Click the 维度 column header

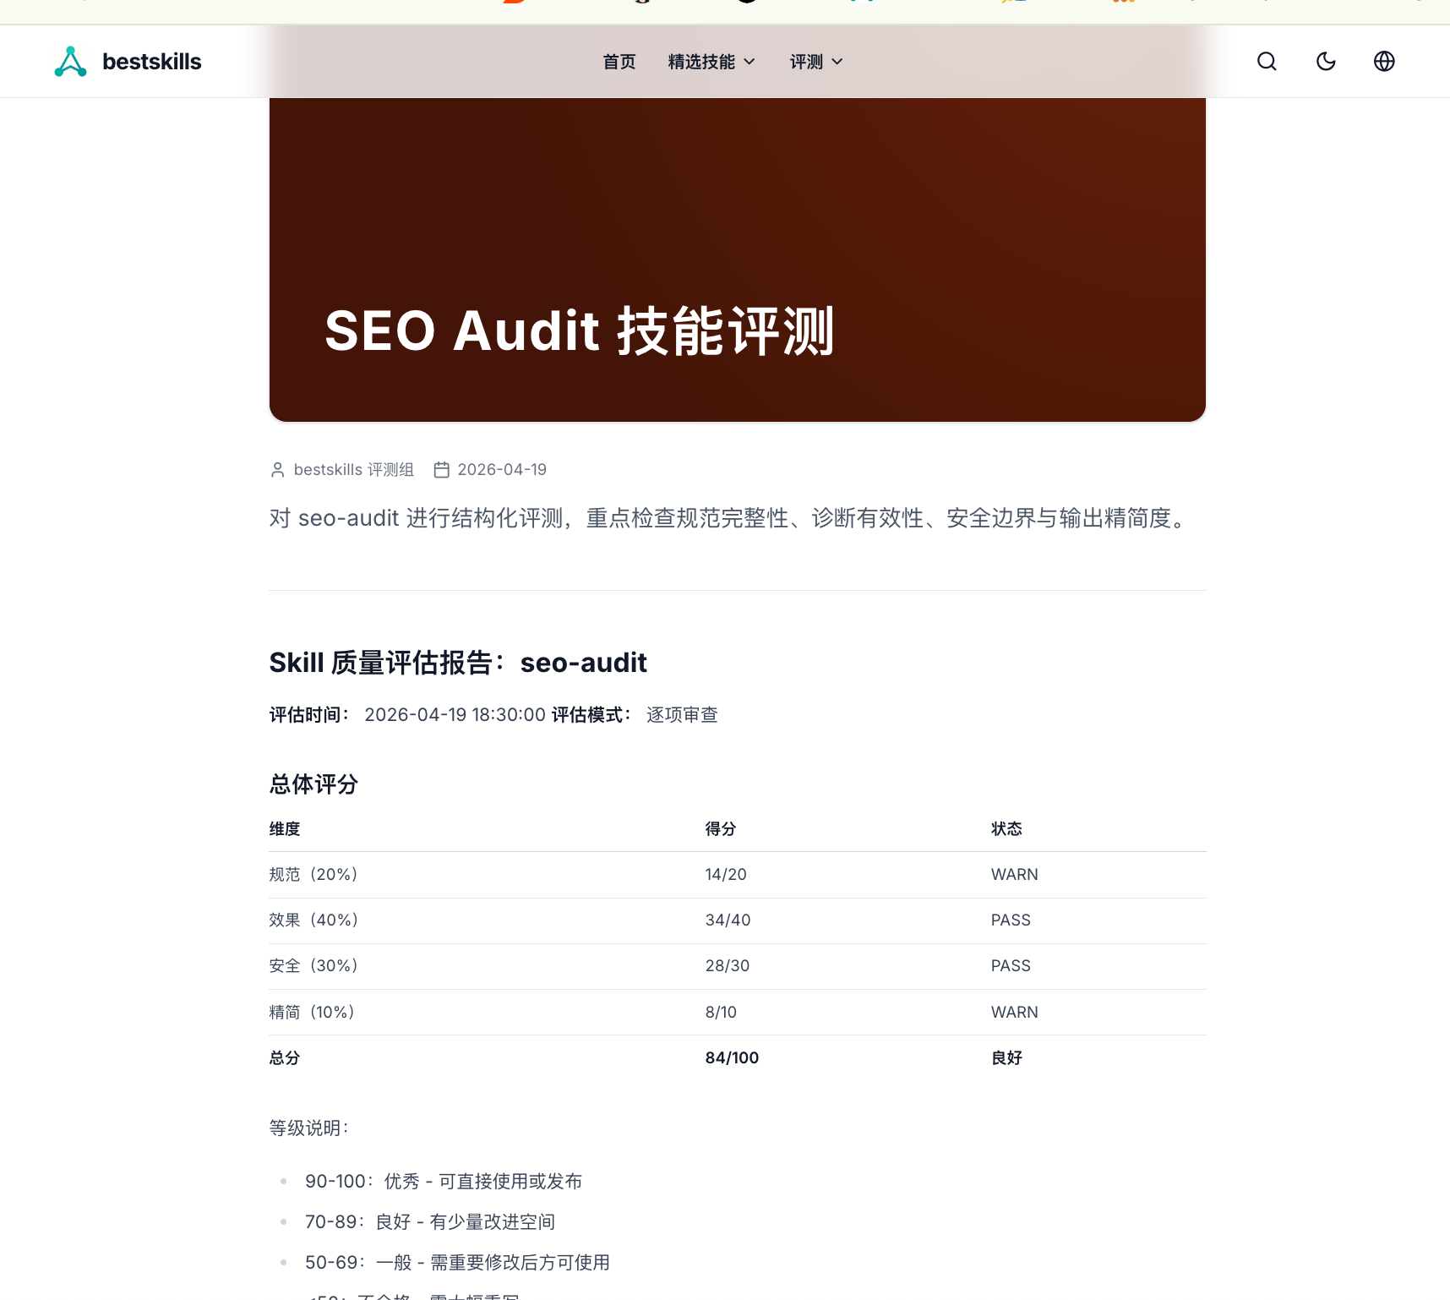pyautogui.click(x=285, y=829)
